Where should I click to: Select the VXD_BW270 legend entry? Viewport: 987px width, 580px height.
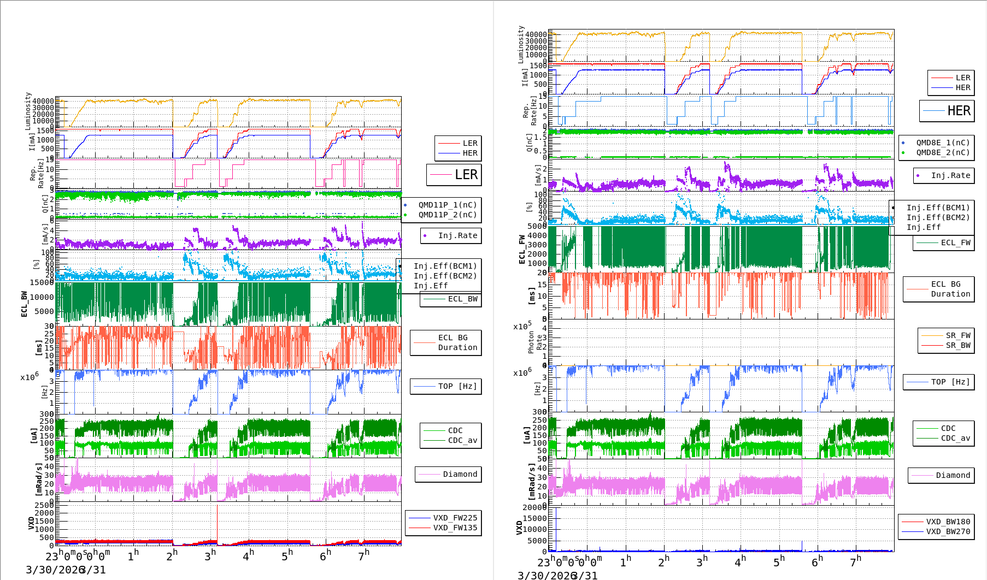click(948, 531)
